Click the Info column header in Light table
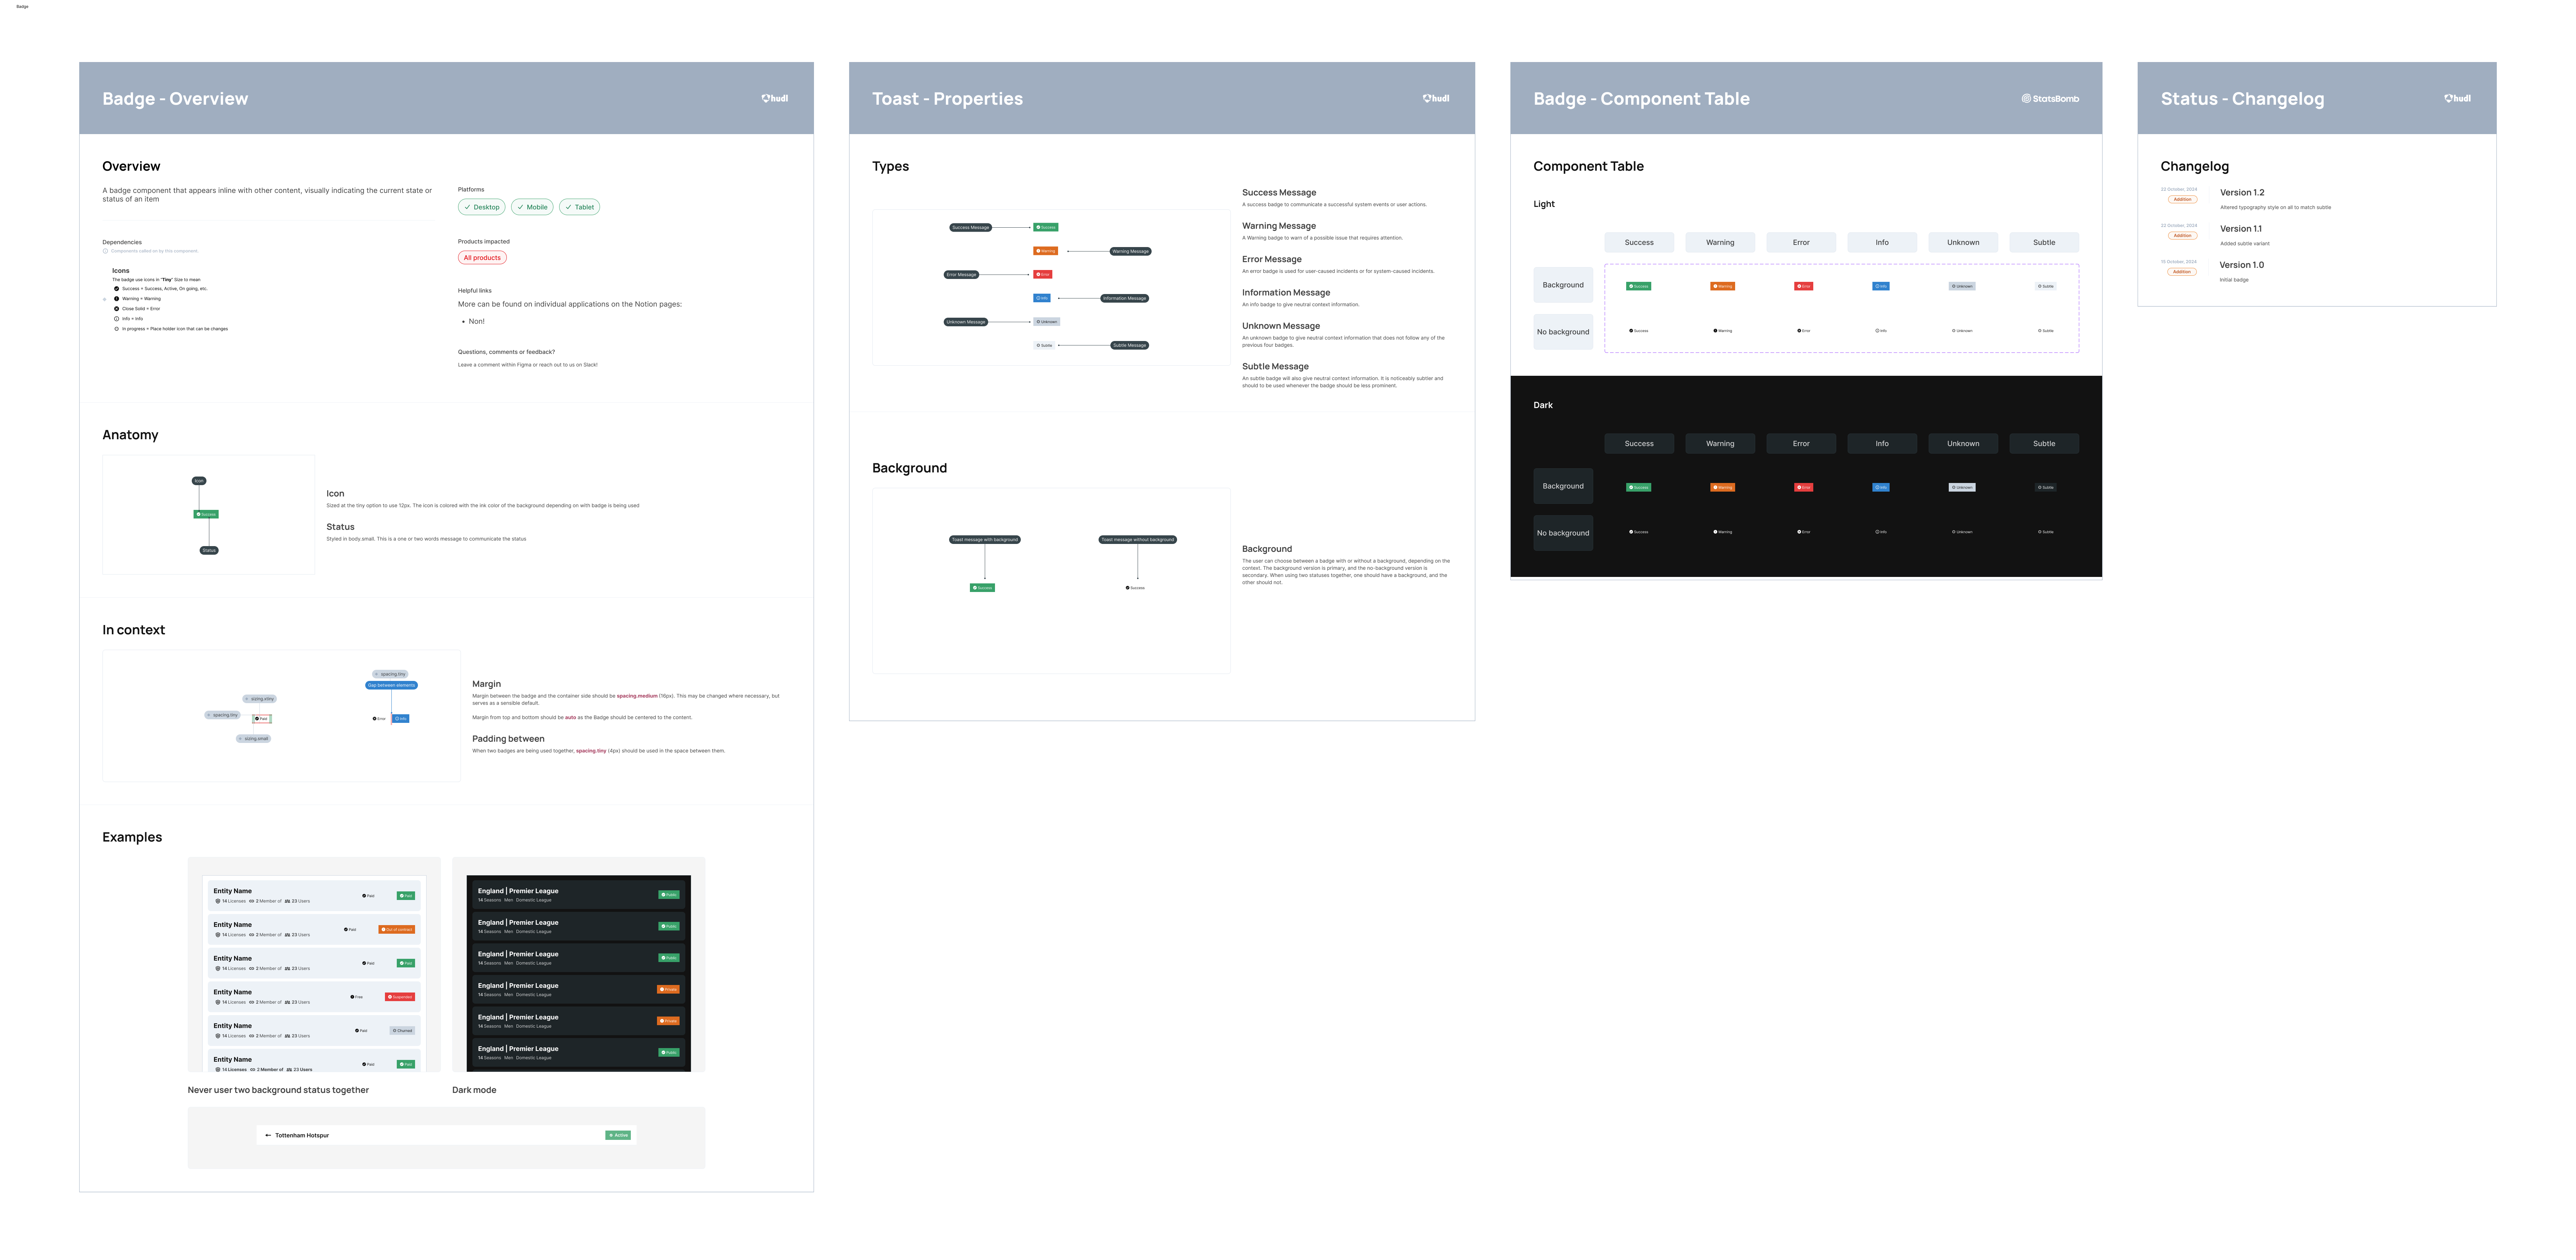 [x=1882, y=242]
